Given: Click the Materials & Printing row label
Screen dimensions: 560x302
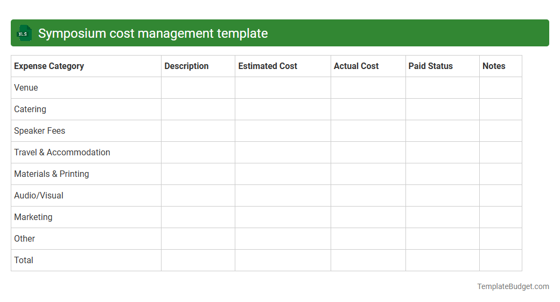Looking at the screenshot, I should (x=52, y=174).
